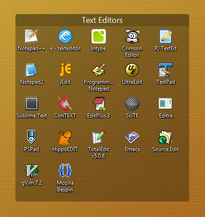This screenshot has height=217, width=205.
Task: Click the "Emacs" label text
Action: (x=132, y=149)
